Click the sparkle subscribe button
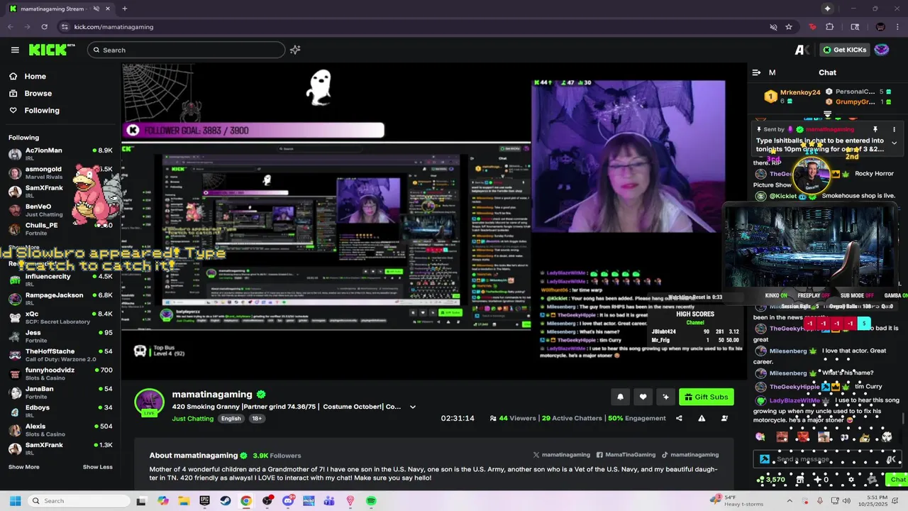This screenshot has width=908, height=511. 665,397
